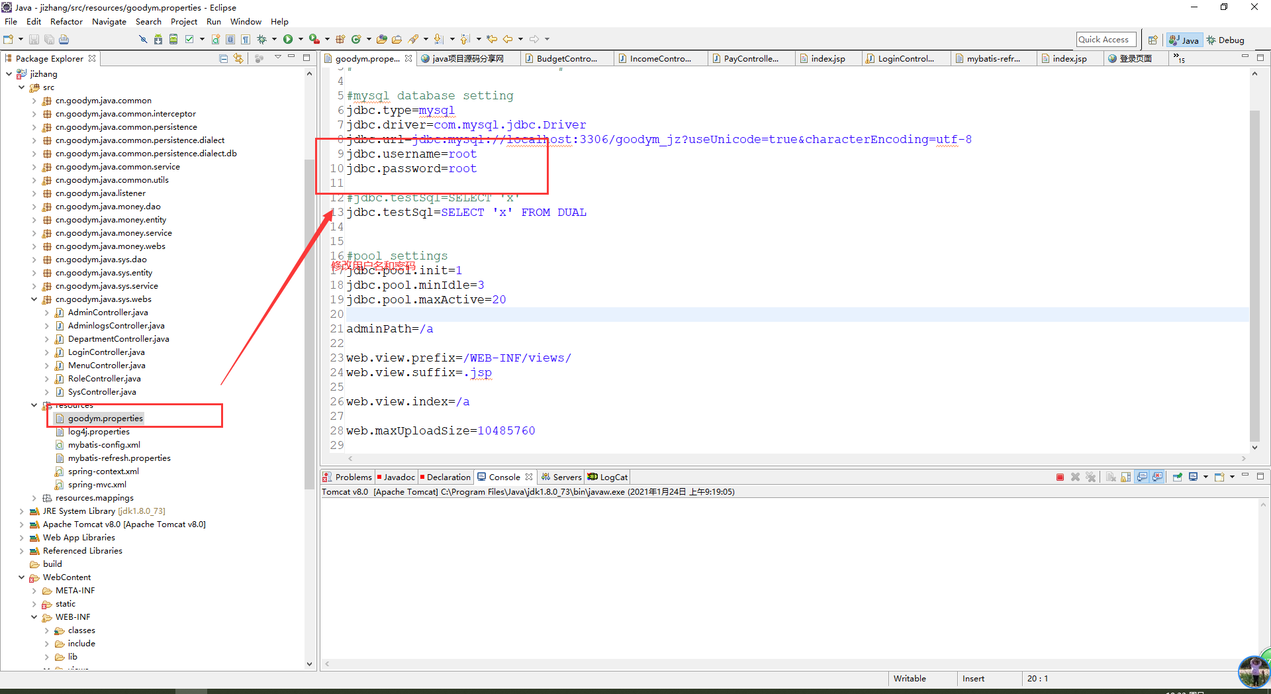Show hidden editor tabs list
The width and height of the screenshot is (1271, 694).
[1179, 58]
